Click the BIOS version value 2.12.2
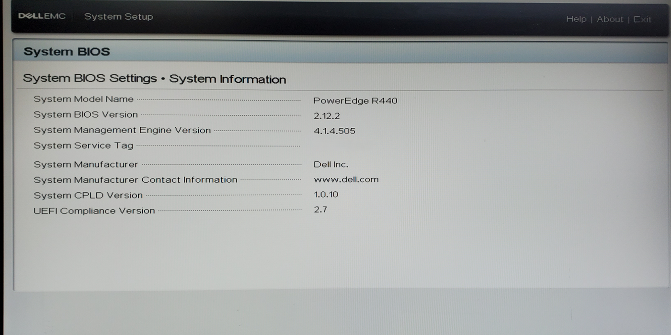This screenshot has width=671, height=335. point(327,116)
